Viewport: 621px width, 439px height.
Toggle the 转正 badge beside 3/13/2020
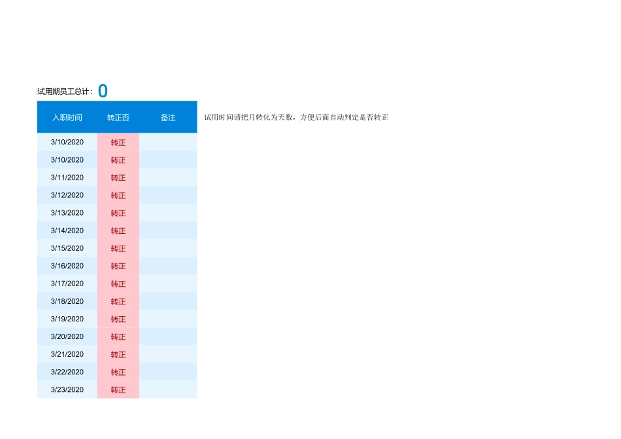pos(118,213)
